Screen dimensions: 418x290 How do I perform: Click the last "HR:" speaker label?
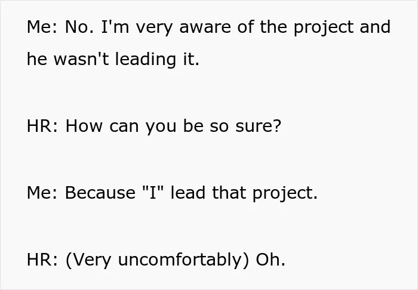(42, 260)
